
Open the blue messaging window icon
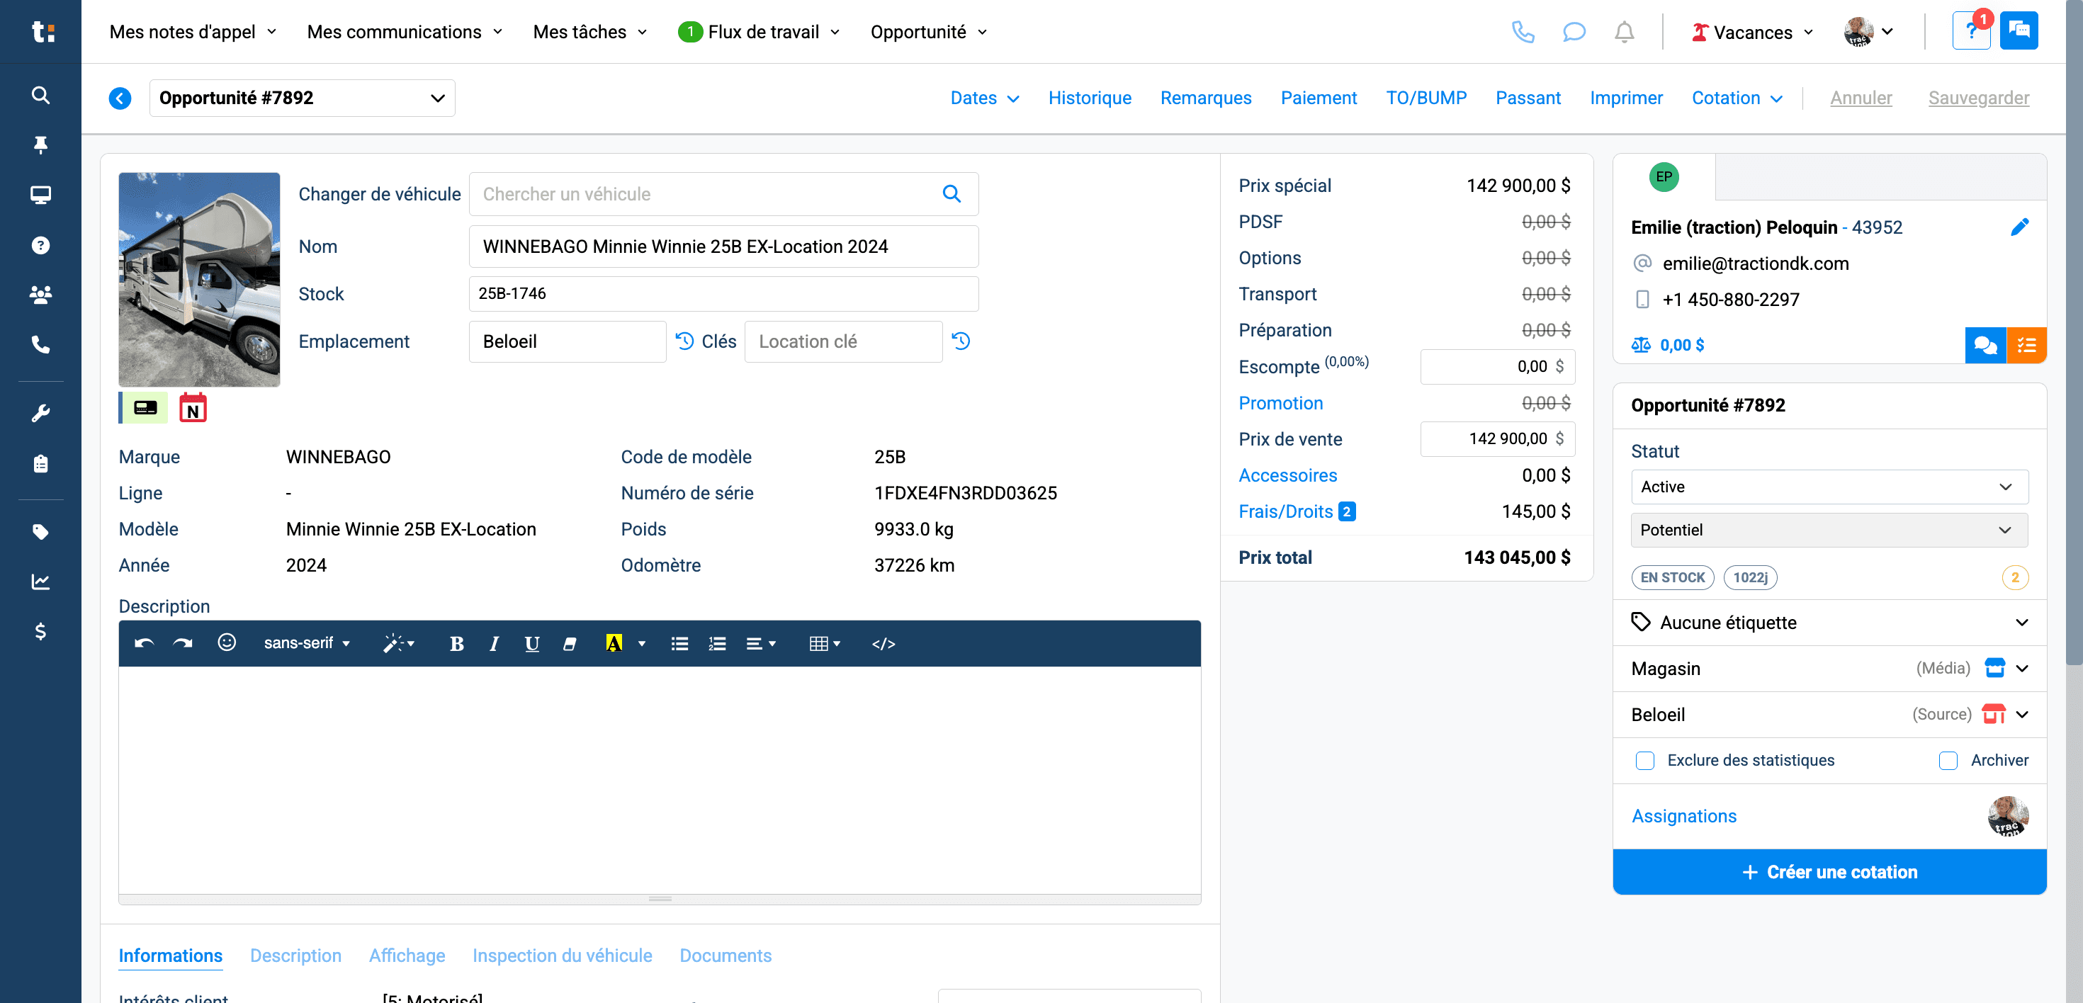coord(2019,31)
